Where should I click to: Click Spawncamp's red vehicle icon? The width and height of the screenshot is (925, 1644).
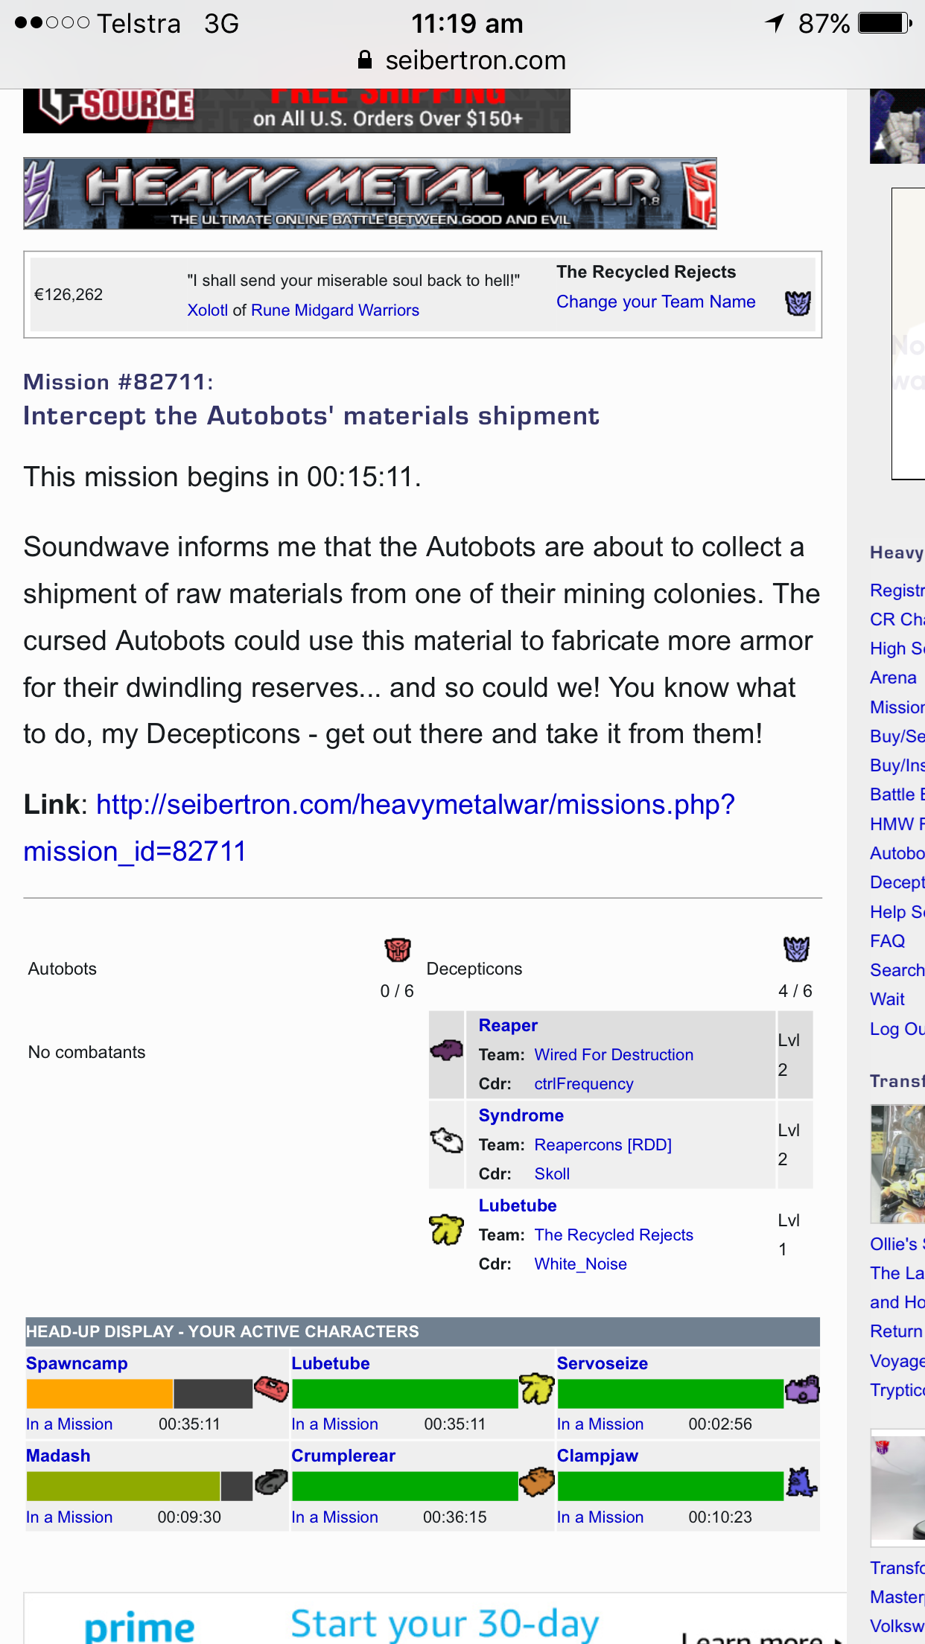(272, 1389)
